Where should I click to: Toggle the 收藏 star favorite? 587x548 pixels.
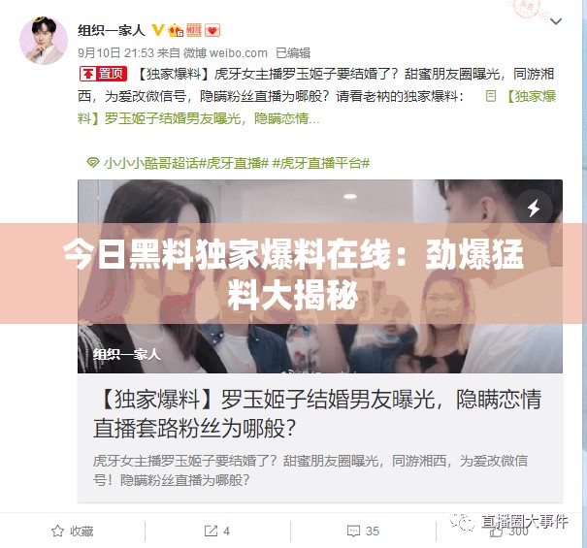point(72,531)
